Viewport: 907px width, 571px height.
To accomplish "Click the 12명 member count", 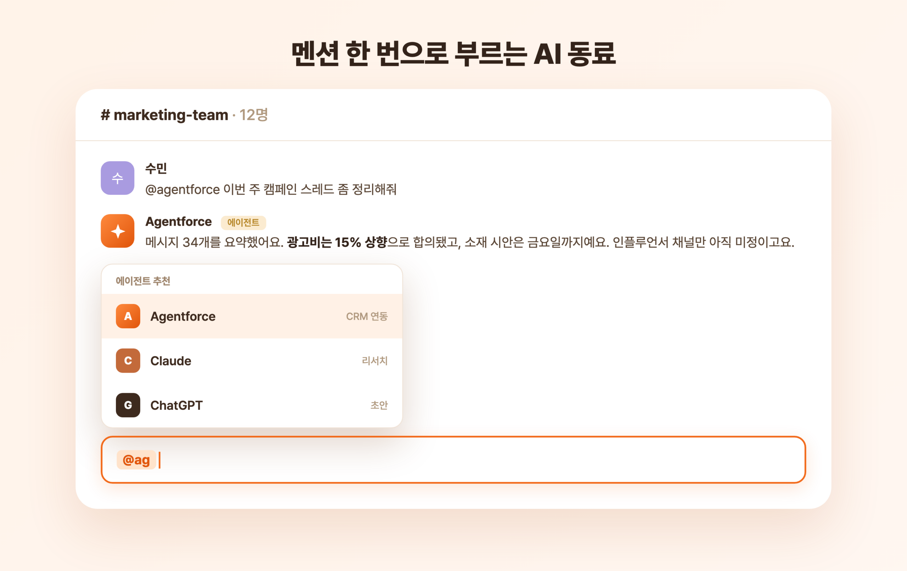I will [253, 115].
